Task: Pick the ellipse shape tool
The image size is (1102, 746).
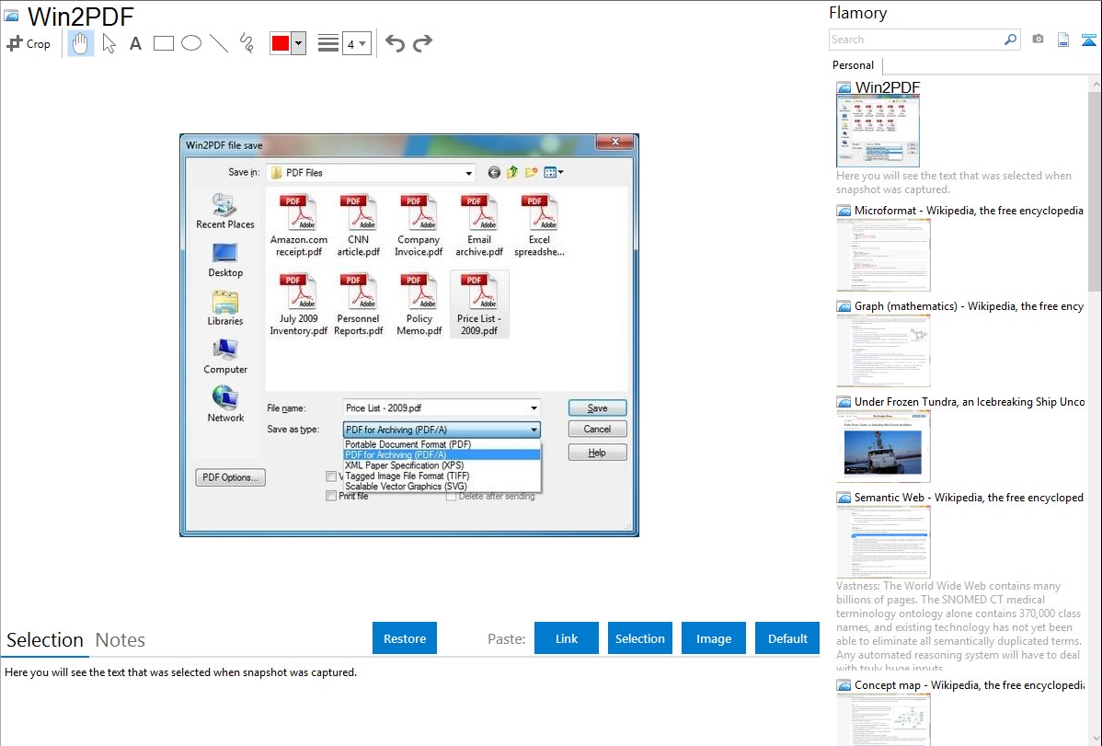Action: (191, 43)
